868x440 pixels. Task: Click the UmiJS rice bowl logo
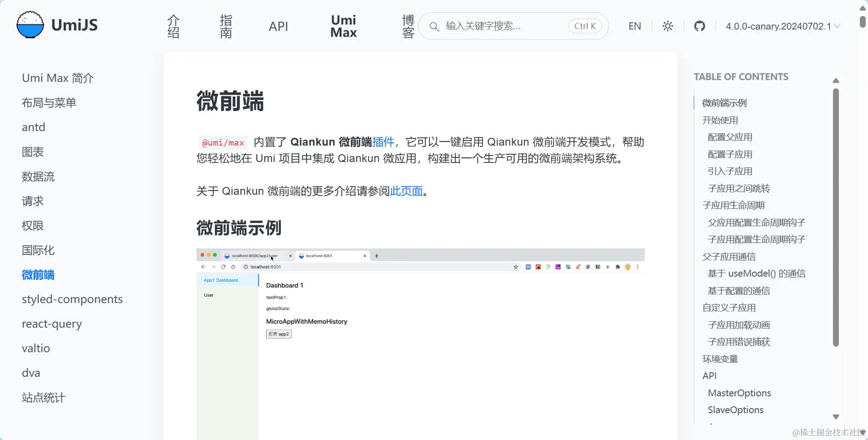[x=30, y=25]
